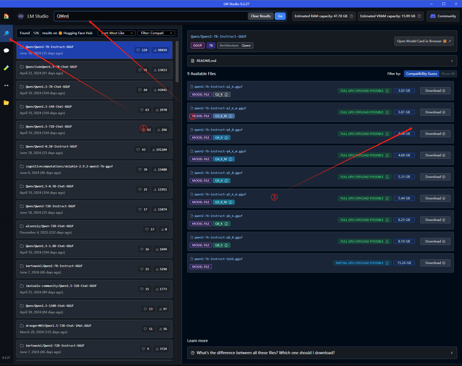Click the 15.24 GB size badge
Viewport: 462px width, 366px height.
click(x=404, y=263)
